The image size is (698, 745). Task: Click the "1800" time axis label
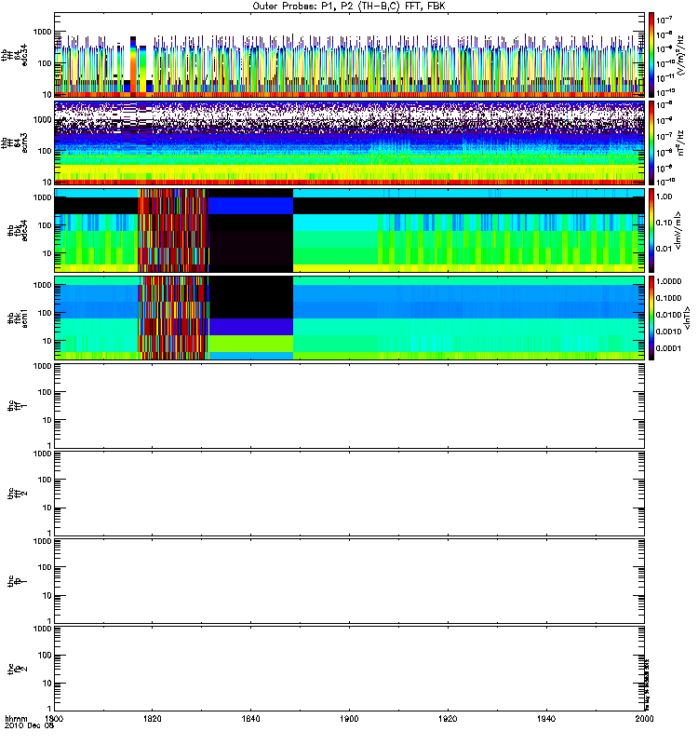pyautogui.click(x=54, y=718)
